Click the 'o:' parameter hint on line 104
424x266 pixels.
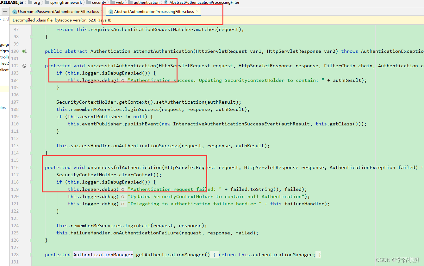[x=123, y=80]
